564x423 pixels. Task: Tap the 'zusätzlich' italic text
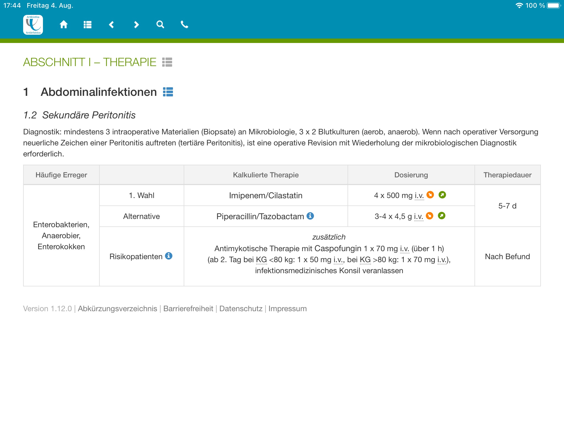[329, 237]
